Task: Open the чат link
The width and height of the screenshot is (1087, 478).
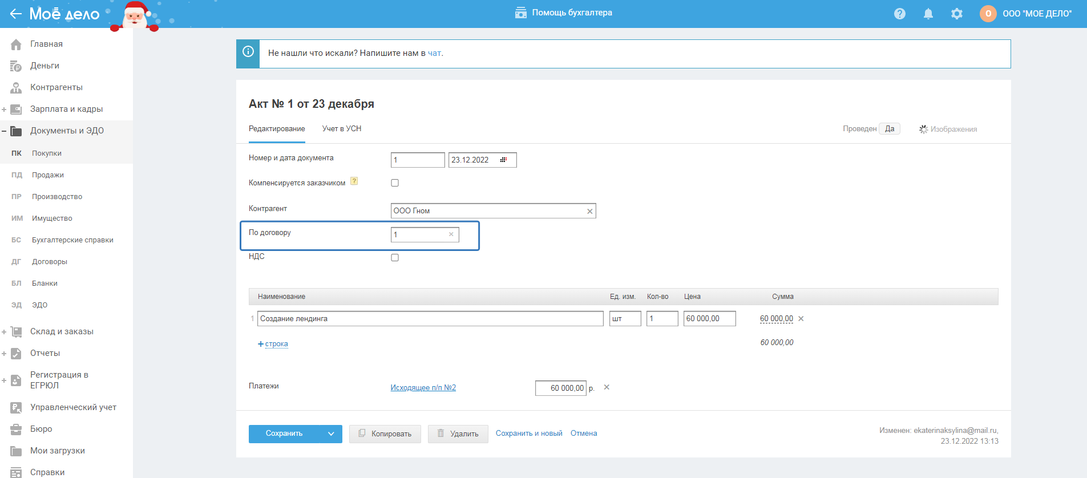Action: (x=434, y=53)
